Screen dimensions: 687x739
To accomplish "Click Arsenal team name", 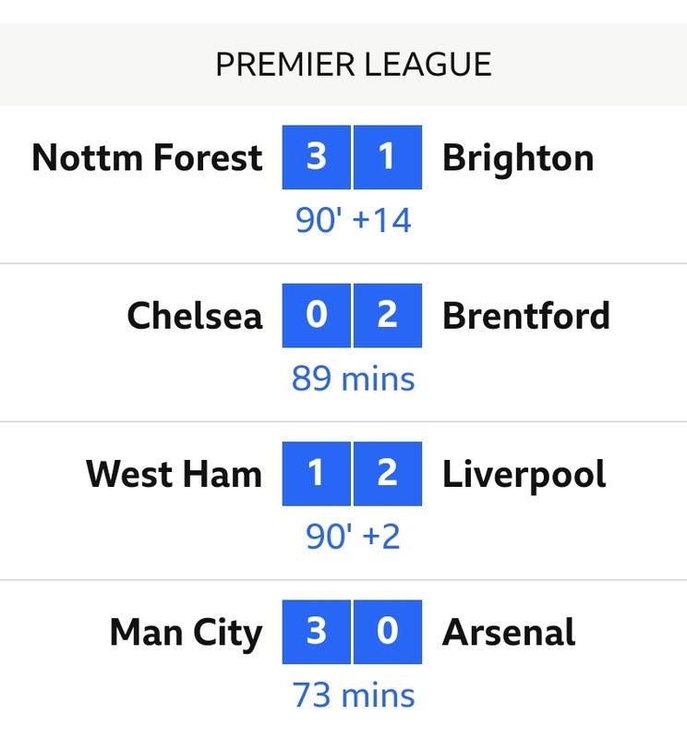I will 509,633.
